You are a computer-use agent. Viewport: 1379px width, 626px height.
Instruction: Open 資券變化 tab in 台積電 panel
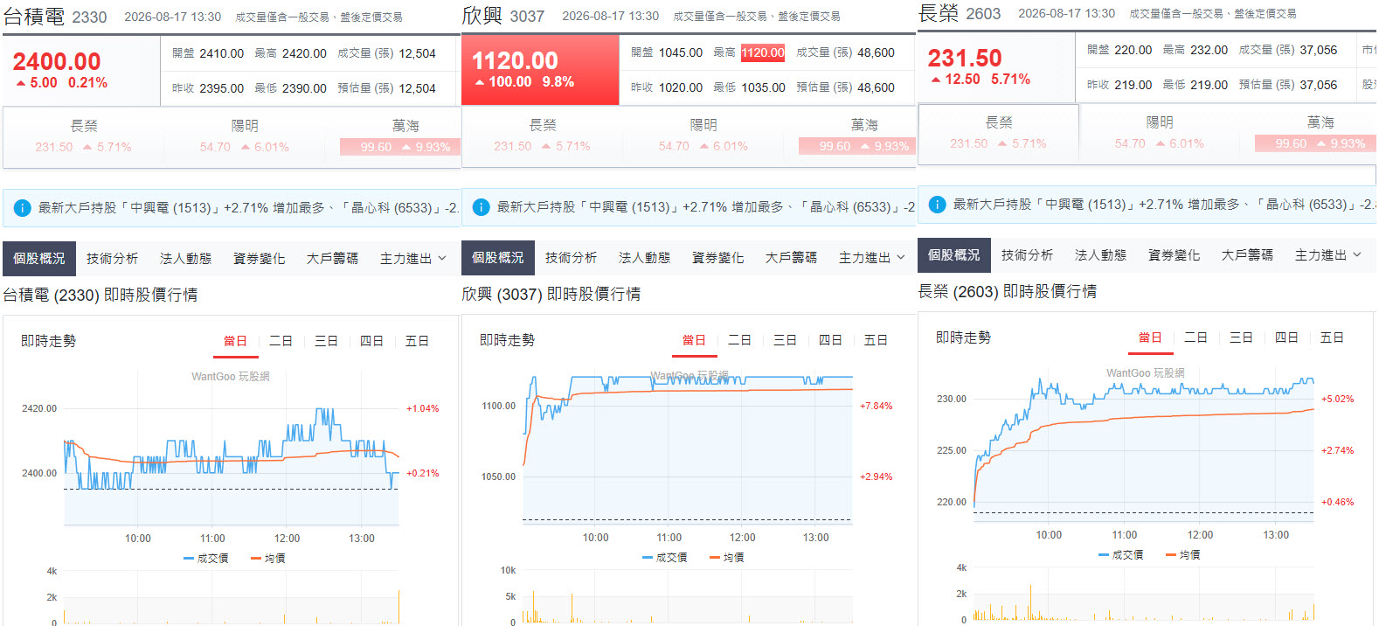pos(260,258)
